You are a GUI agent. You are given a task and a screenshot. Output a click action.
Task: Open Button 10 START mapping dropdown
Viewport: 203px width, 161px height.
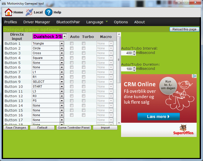48,87
